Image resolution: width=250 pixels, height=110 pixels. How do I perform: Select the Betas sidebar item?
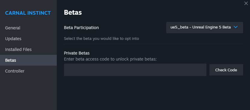28,60
